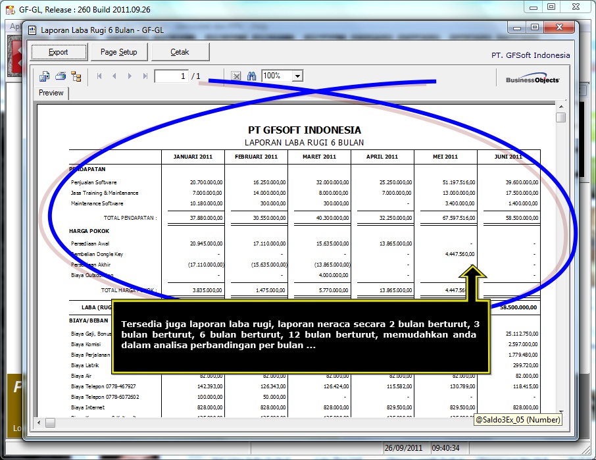The width and height of the screenshot is (596, 460).
Task: Click the date 26/09/2011 in status bar
Action: point(403,448)
